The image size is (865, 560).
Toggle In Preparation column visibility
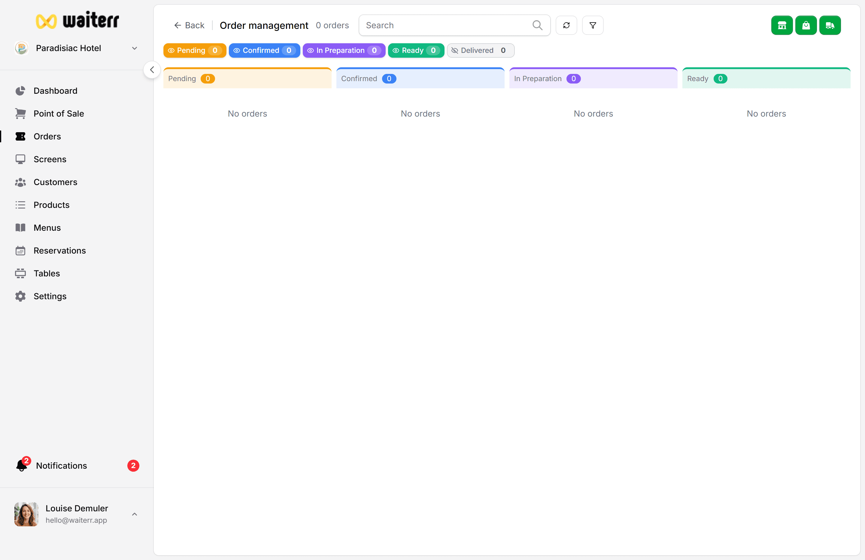point(344,50)
